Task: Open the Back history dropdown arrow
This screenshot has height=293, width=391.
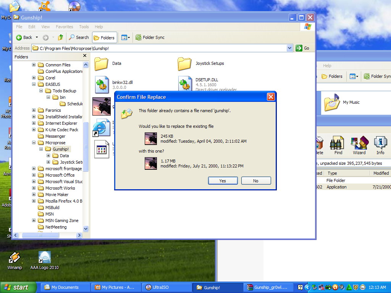Action: pos(37,37)
